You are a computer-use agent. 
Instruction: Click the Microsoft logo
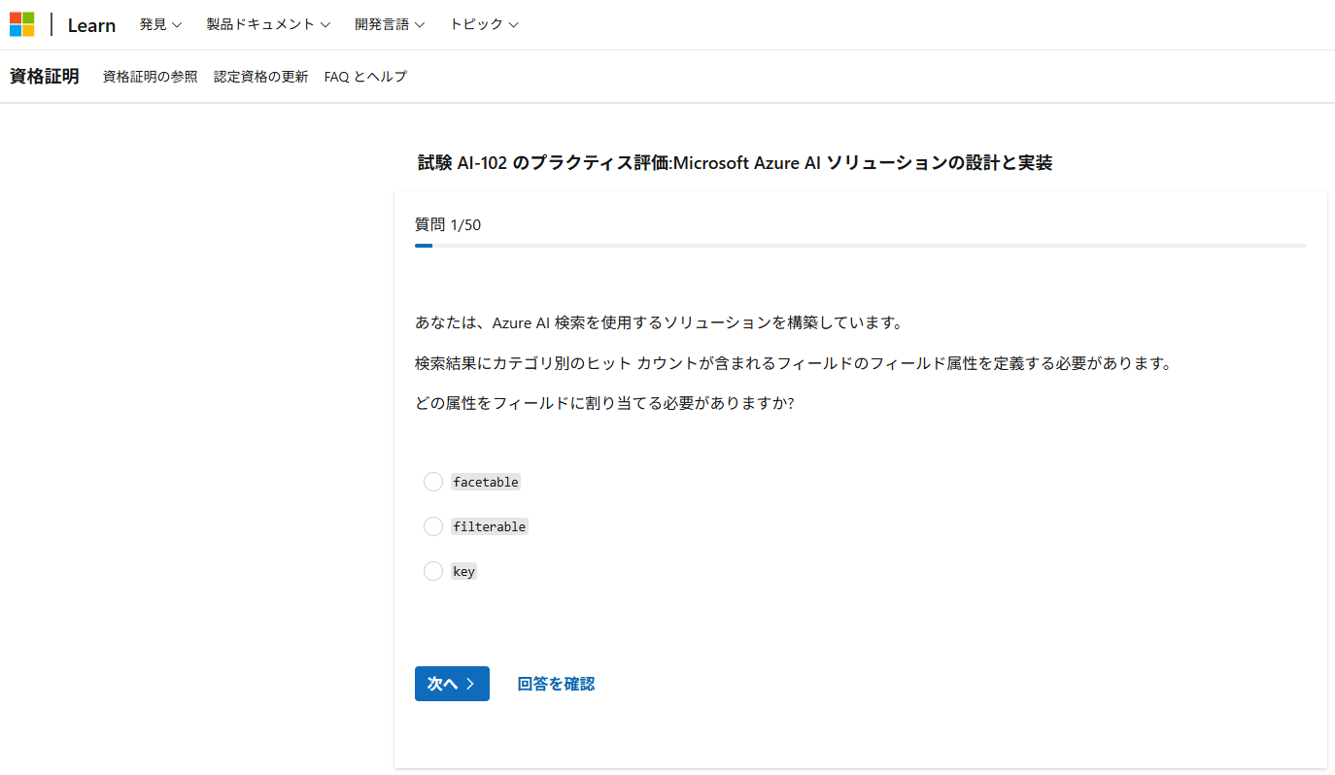(x=21, y=24)
